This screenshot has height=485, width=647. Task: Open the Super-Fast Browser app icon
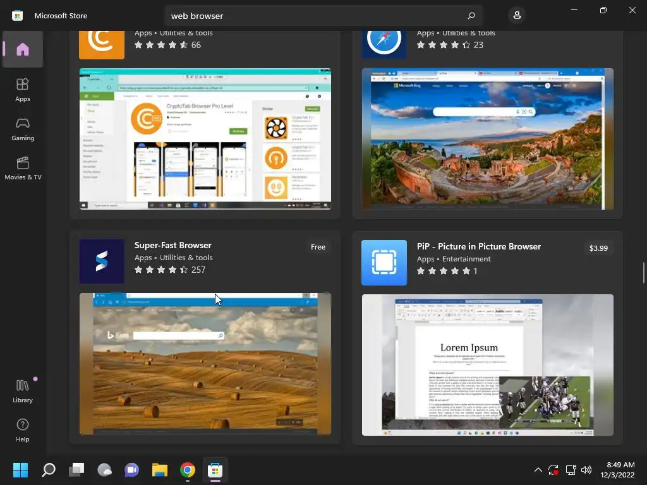point(102,261)
